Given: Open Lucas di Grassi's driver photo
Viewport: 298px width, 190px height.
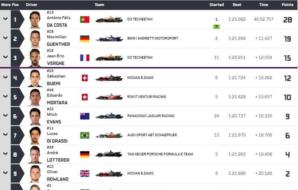Looking at the screenshot, I should 35,135.
